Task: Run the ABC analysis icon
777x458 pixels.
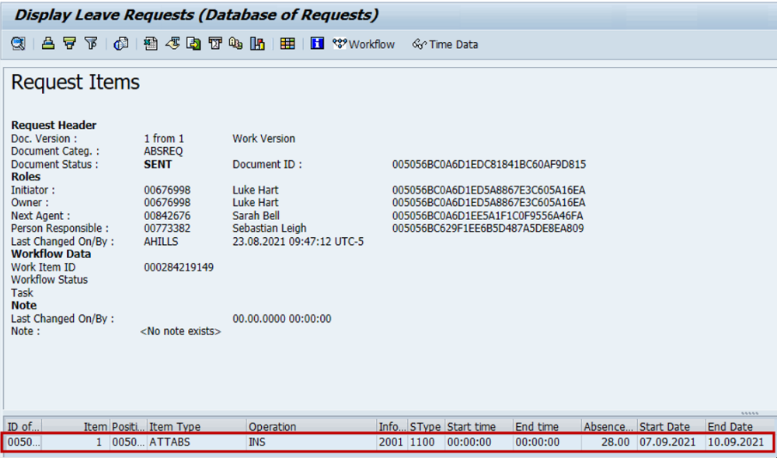Action: [x=236, y=44]
